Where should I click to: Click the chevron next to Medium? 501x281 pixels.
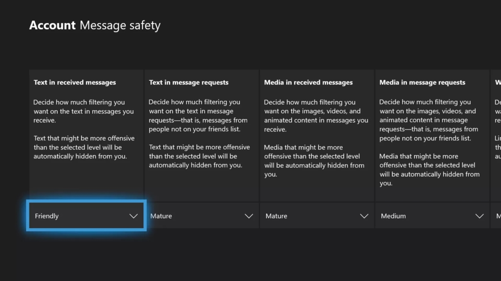[480, 216]
